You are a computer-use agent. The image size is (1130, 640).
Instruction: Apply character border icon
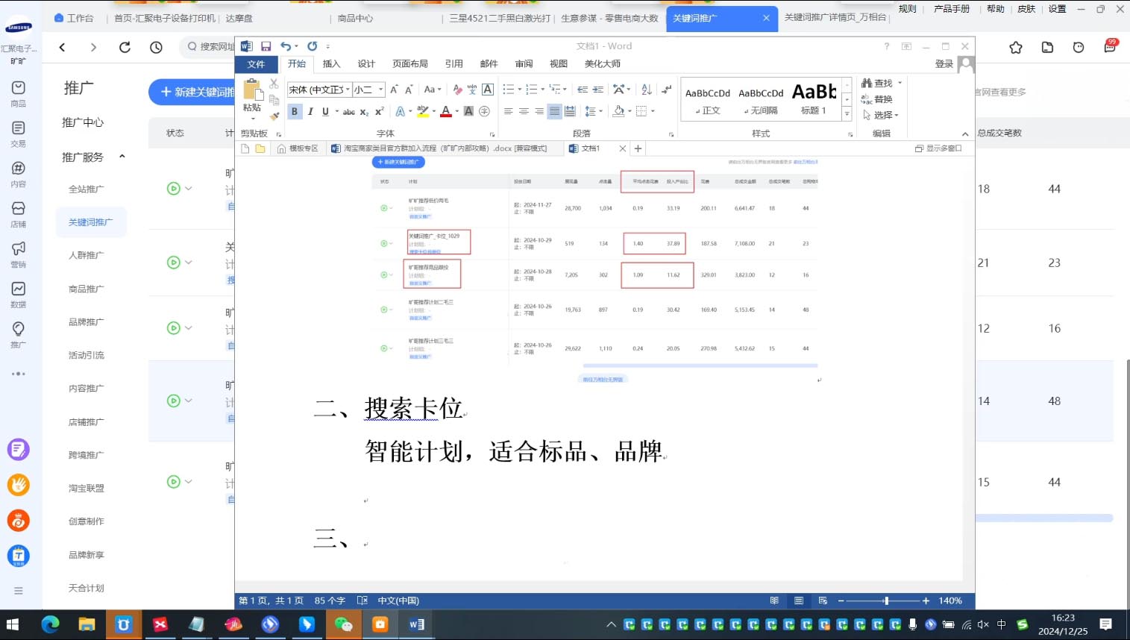coord(488,90)
